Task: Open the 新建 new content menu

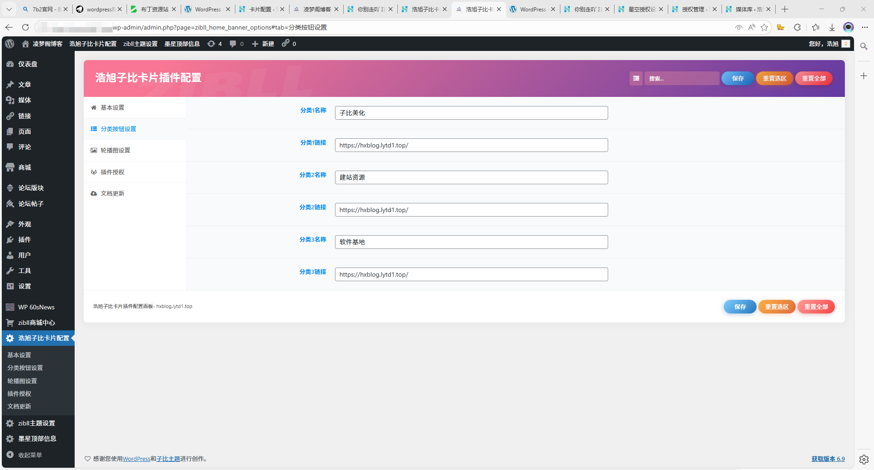Action: click(263, 44)
